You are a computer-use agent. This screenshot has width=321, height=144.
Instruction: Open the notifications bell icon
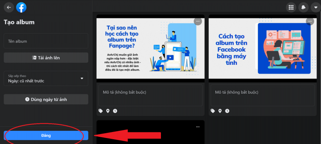coord(303,8)
